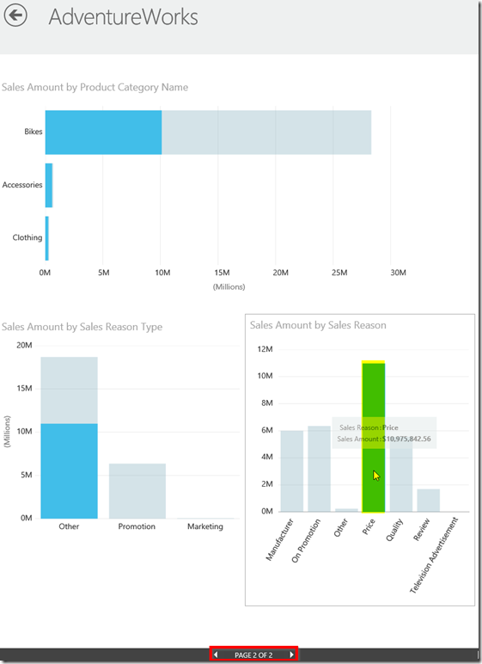
Task: Select the Quality bar
Action: pos(401,476)
